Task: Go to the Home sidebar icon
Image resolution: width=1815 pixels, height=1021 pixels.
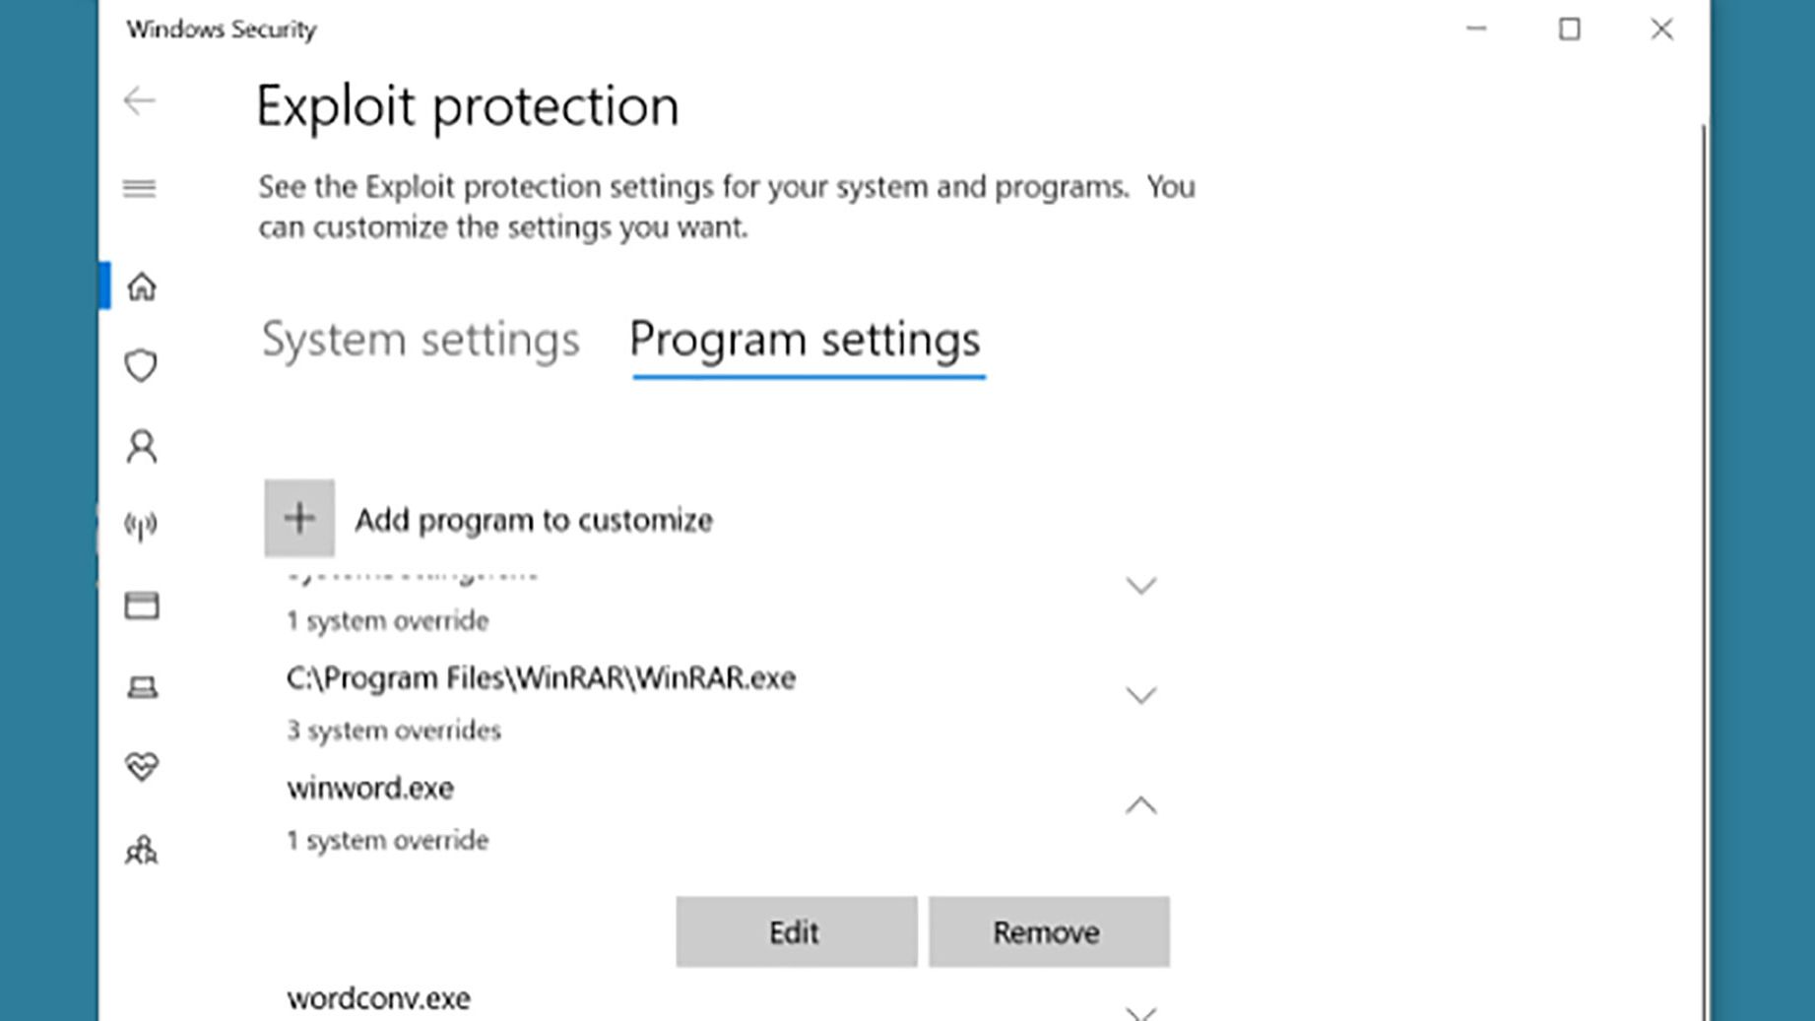Action: [x=142, y=287]
